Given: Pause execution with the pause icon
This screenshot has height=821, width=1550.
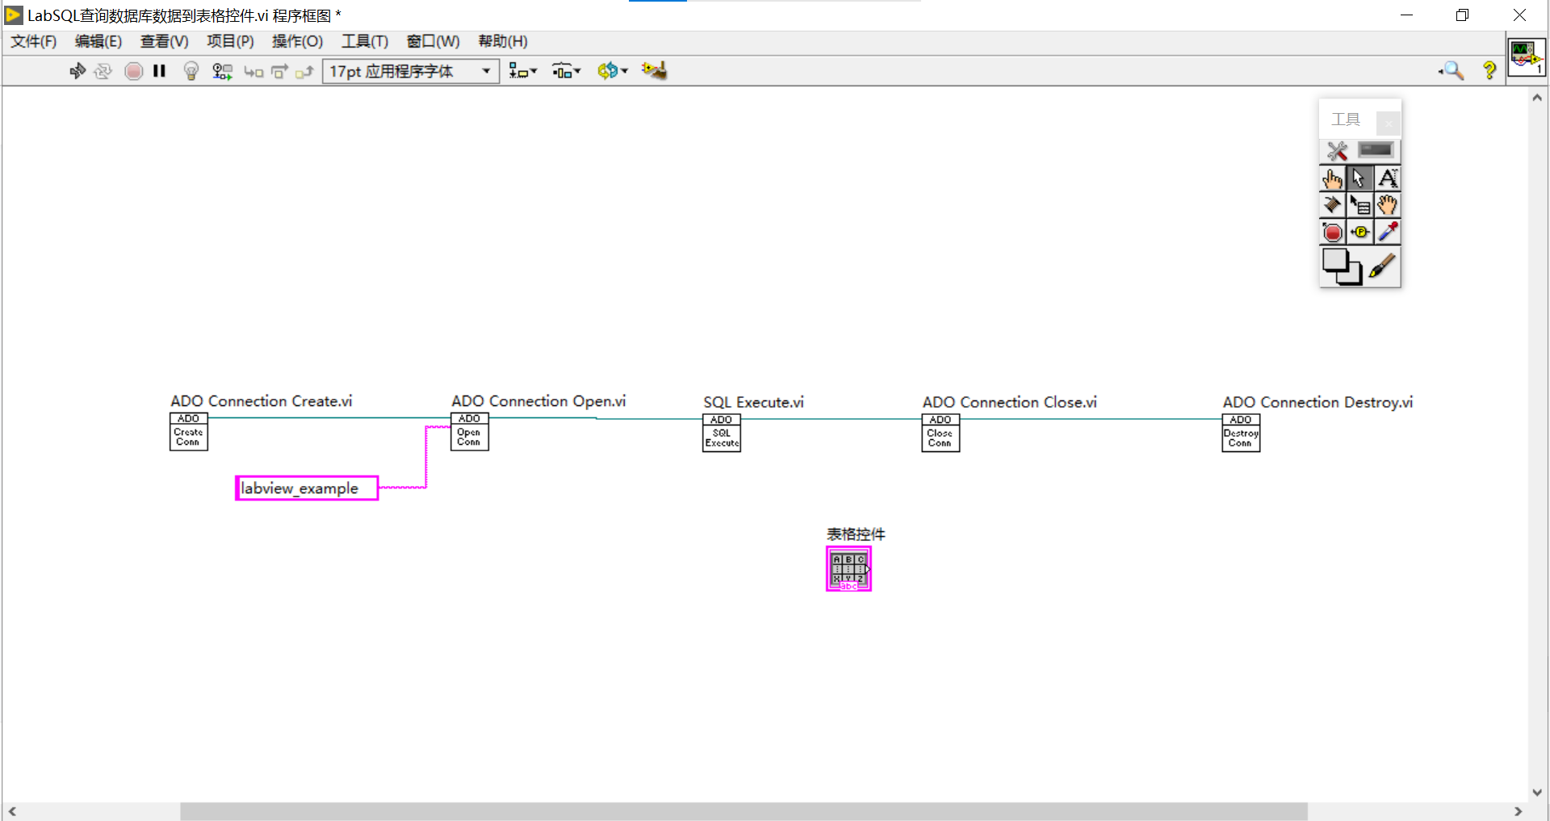Looking at the screenshot, I should tap(159, 71).
